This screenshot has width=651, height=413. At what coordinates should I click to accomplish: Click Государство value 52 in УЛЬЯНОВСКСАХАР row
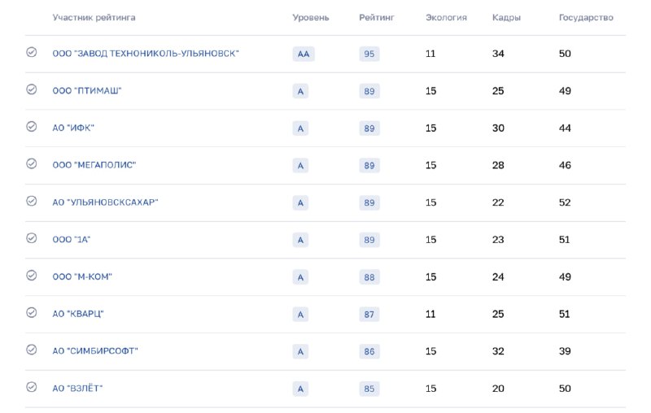click(565, 202)
